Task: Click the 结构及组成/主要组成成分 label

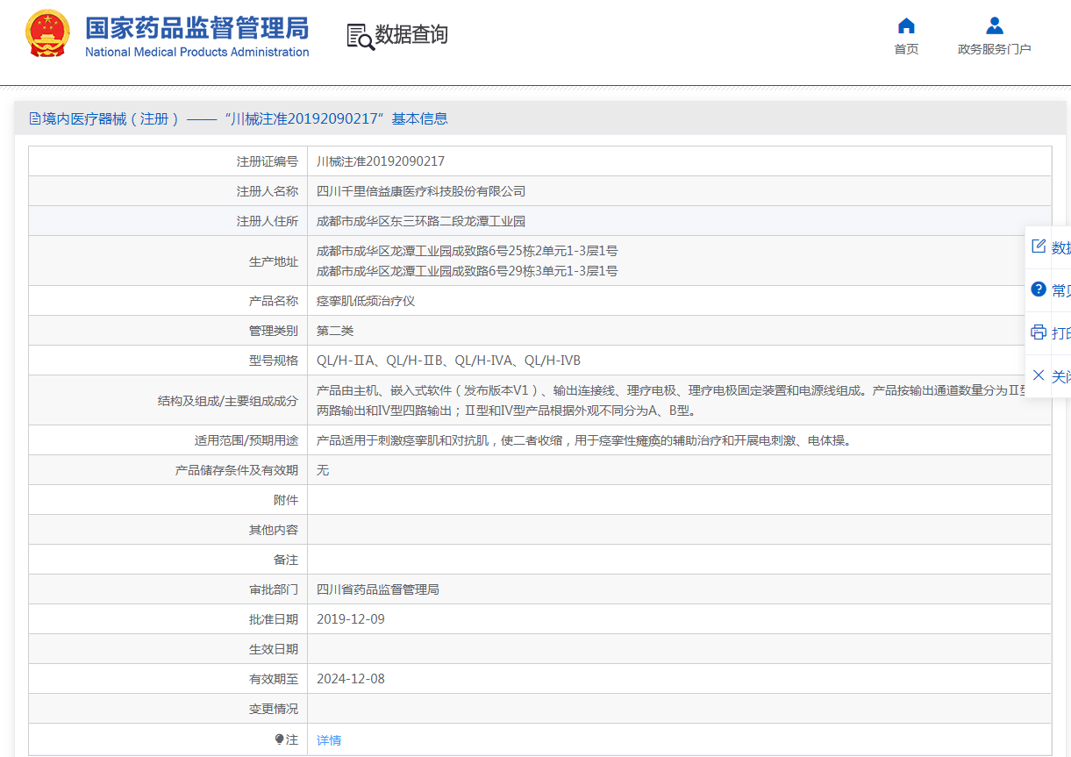Action: click(x=228, y=401)
